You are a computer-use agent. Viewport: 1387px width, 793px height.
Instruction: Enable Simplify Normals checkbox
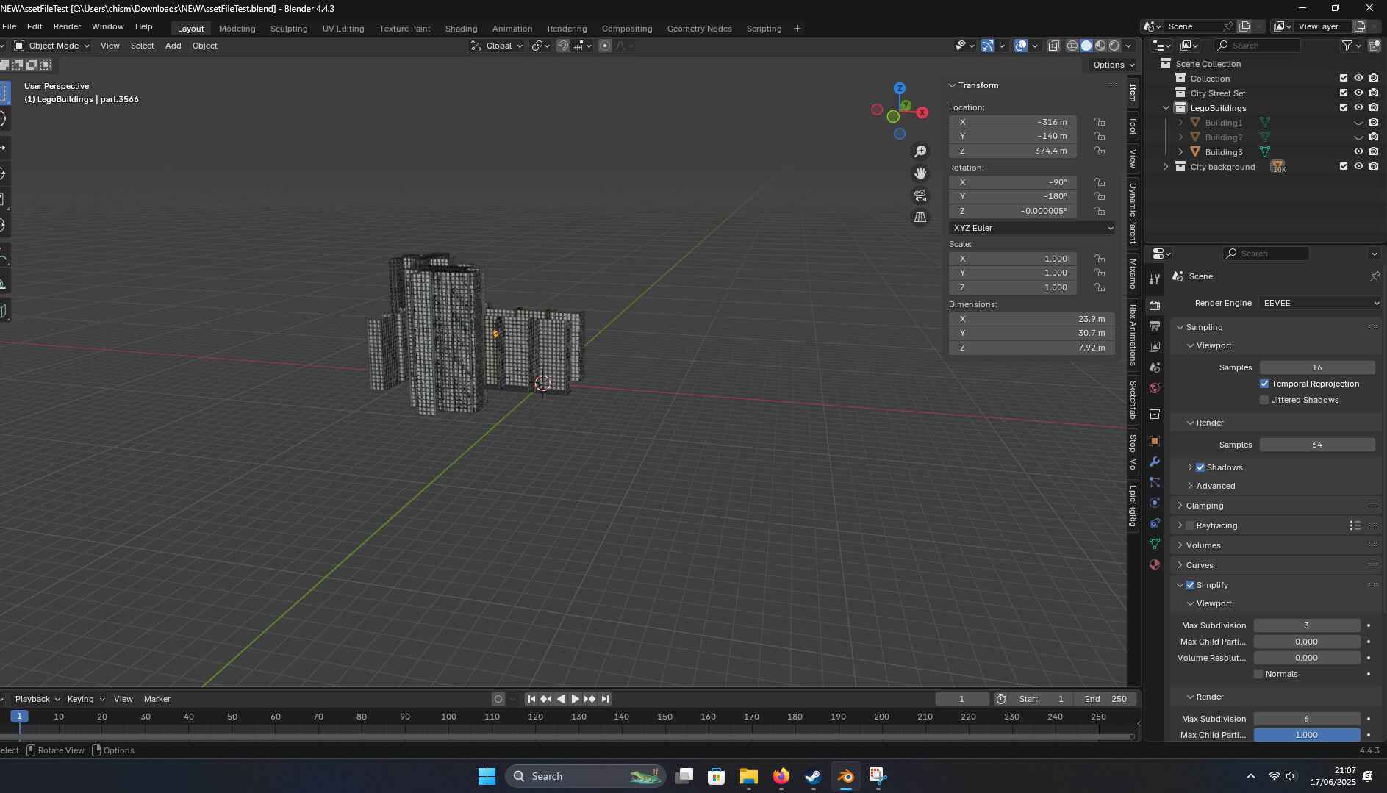(x=1258, y=674)
